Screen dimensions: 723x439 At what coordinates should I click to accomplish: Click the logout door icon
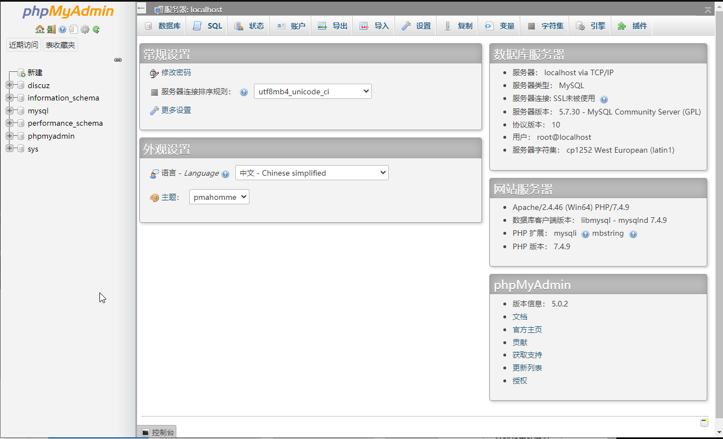coord(51,29)
